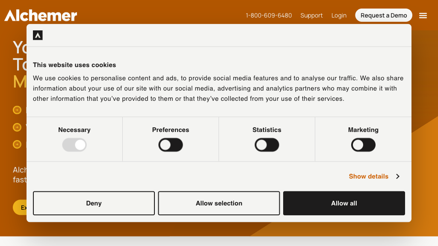Click the Show details link text
Image resolution: width=438 pixels, height=246 pixels.
368,176
